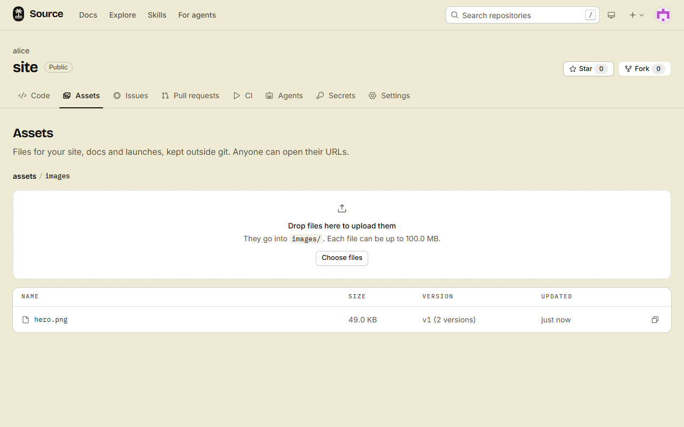Click the Public visibility badge
Image resolution: width=684 pixels, height=427 pixels.
point(58,67)
